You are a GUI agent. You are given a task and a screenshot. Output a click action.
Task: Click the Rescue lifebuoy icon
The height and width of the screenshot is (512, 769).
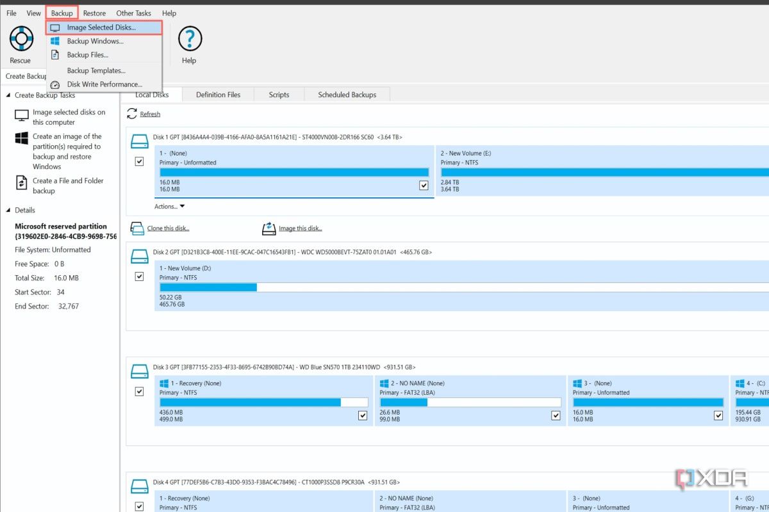21,39
